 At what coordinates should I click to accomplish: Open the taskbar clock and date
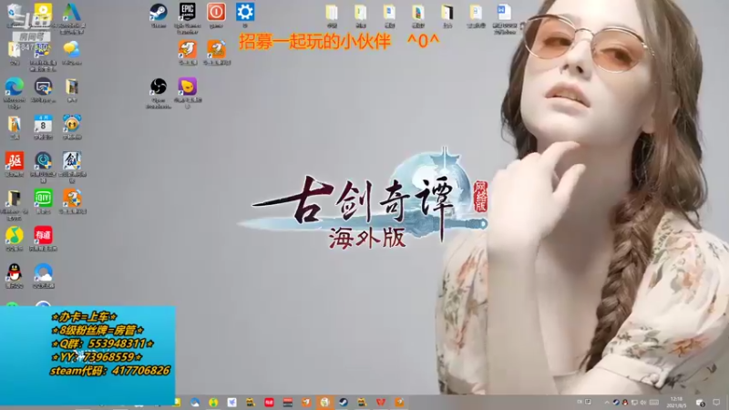click(x=676, y=403)
